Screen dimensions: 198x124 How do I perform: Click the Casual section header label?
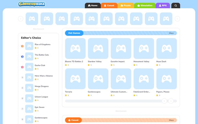73,120
